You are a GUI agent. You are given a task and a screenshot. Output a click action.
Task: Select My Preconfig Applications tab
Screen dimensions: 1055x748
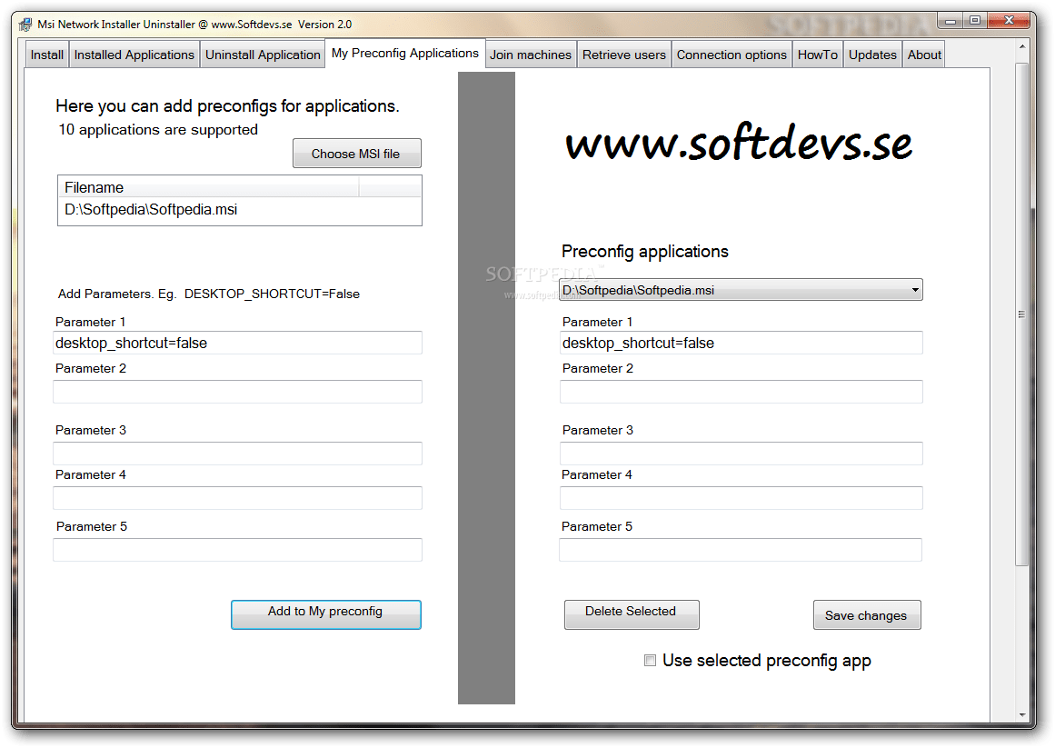[x=405, y=53]
